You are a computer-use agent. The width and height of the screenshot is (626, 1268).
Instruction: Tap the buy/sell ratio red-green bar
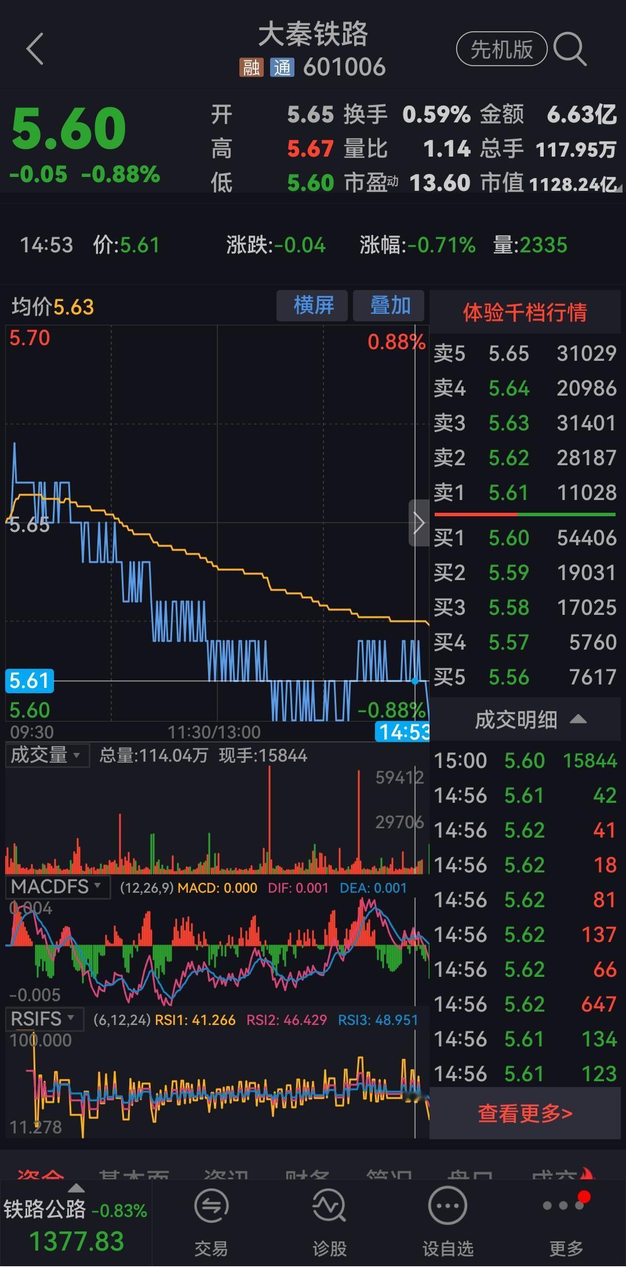click(x=525, y=515)
